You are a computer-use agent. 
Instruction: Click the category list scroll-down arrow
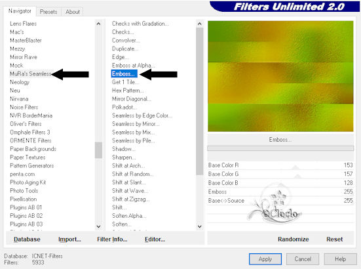tap(98, 226)
